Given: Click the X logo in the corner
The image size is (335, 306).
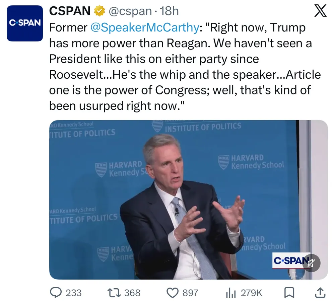Looking at the screenshot, I should click(x=321, y=11).
